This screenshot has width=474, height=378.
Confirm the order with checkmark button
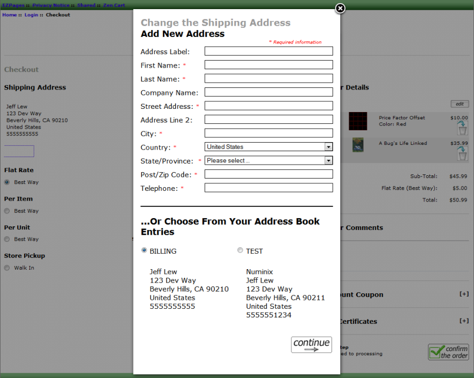[x=448, y=352]
